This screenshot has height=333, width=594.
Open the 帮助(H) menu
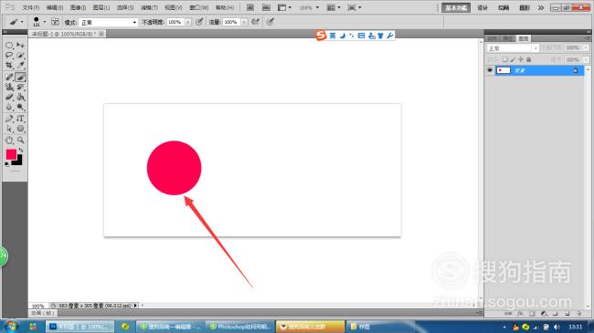coord(225,7)
